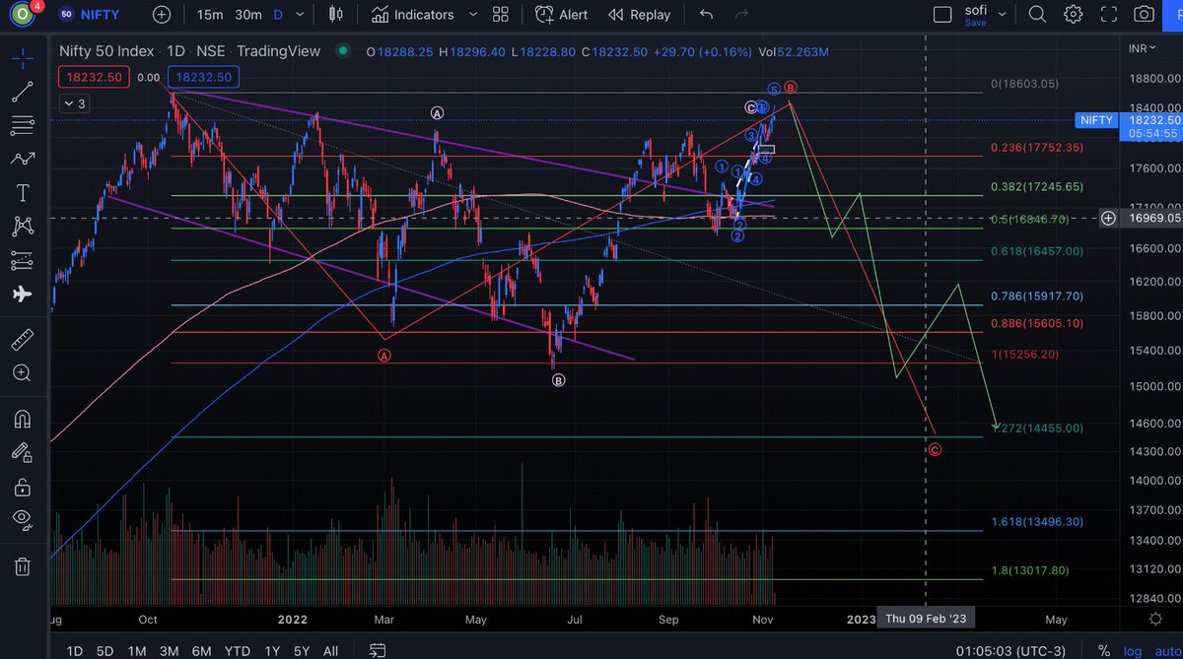Switch date range to 1D
Screen dimensions: 1183x659
coord(74,650)
